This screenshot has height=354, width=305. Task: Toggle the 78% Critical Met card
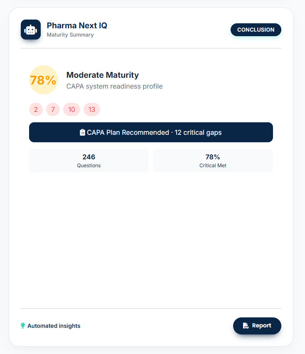coord(213,160)
